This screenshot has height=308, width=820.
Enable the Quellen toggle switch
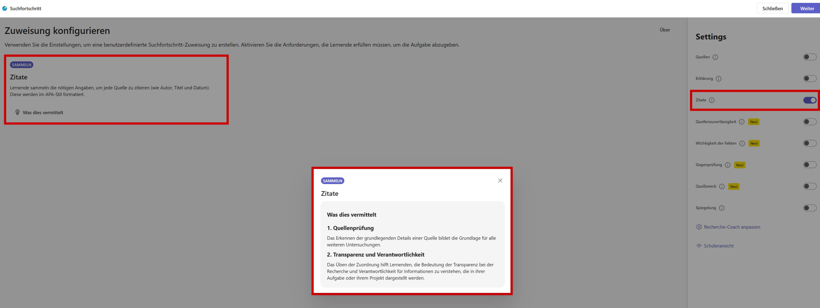(x=809, y=57)
